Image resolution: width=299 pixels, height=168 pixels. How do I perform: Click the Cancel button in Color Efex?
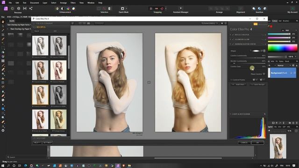click(244, 142)
